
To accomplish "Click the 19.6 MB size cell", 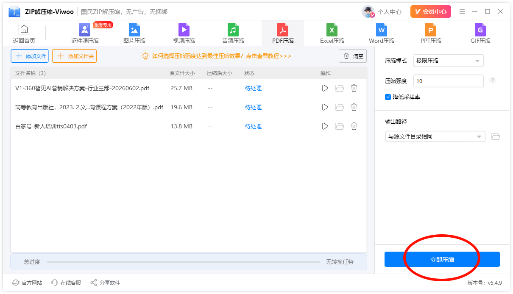I will point(181,107).
